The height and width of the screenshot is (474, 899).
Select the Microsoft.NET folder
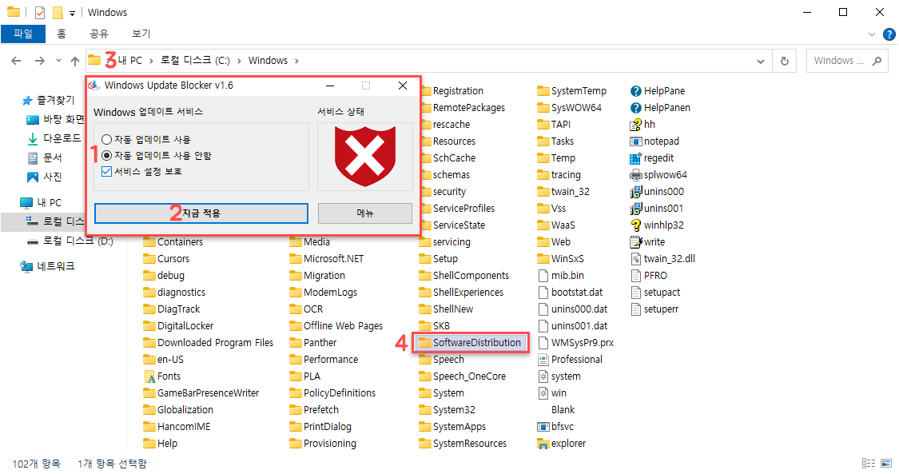327,259
